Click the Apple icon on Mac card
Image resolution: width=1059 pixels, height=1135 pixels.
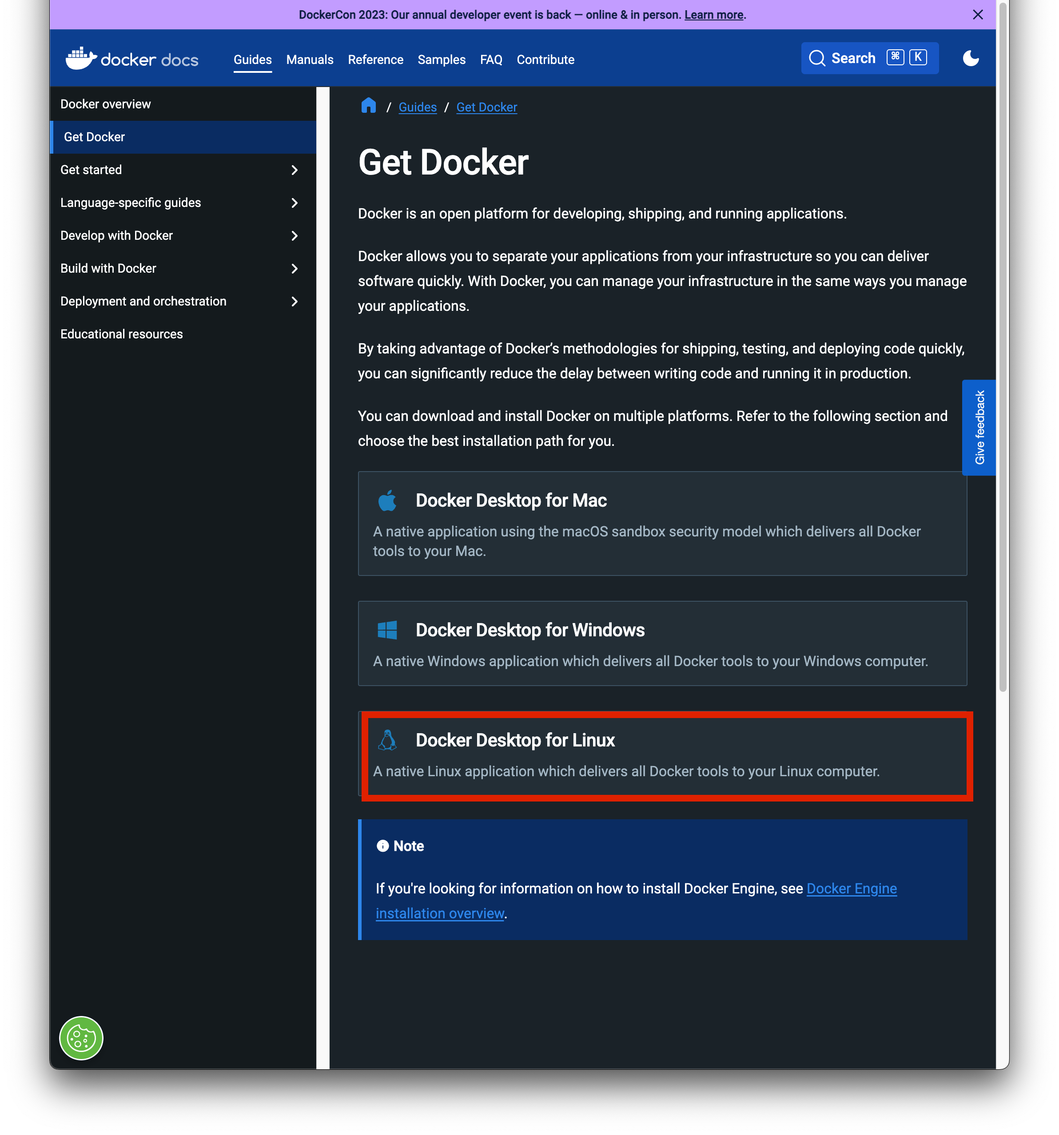coord(387,500)
